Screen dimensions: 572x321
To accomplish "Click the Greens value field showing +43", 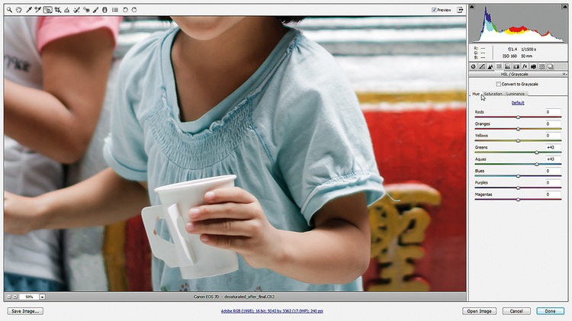I will (x=553, y=147).
